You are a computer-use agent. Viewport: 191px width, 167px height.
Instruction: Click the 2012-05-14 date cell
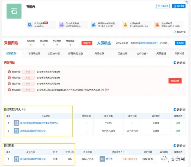pos(148,159)
